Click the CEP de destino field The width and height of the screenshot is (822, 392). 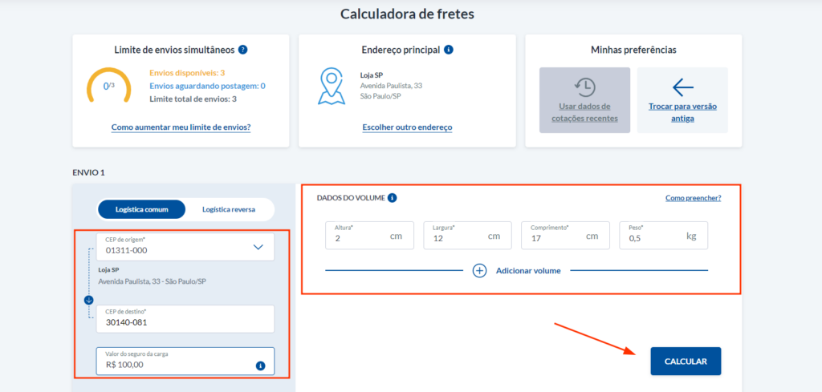185,319
